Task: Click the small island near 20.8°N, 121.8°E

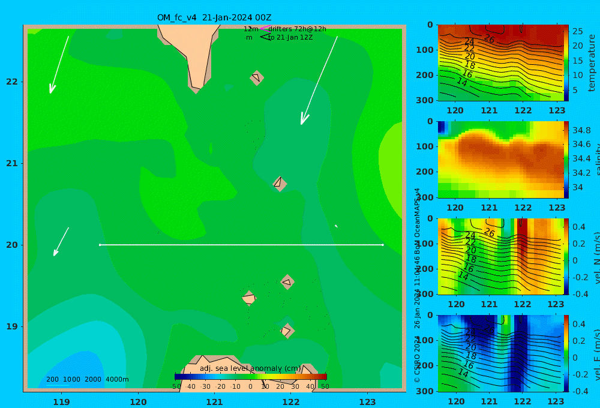Action: pyautogui.click(x=280, y=184)
